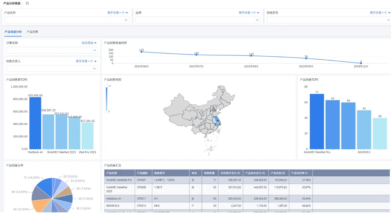Click the HUAWEI MatePad Pro table cell
This screenshot has width=391, height=213.
[x=120, y=180]
